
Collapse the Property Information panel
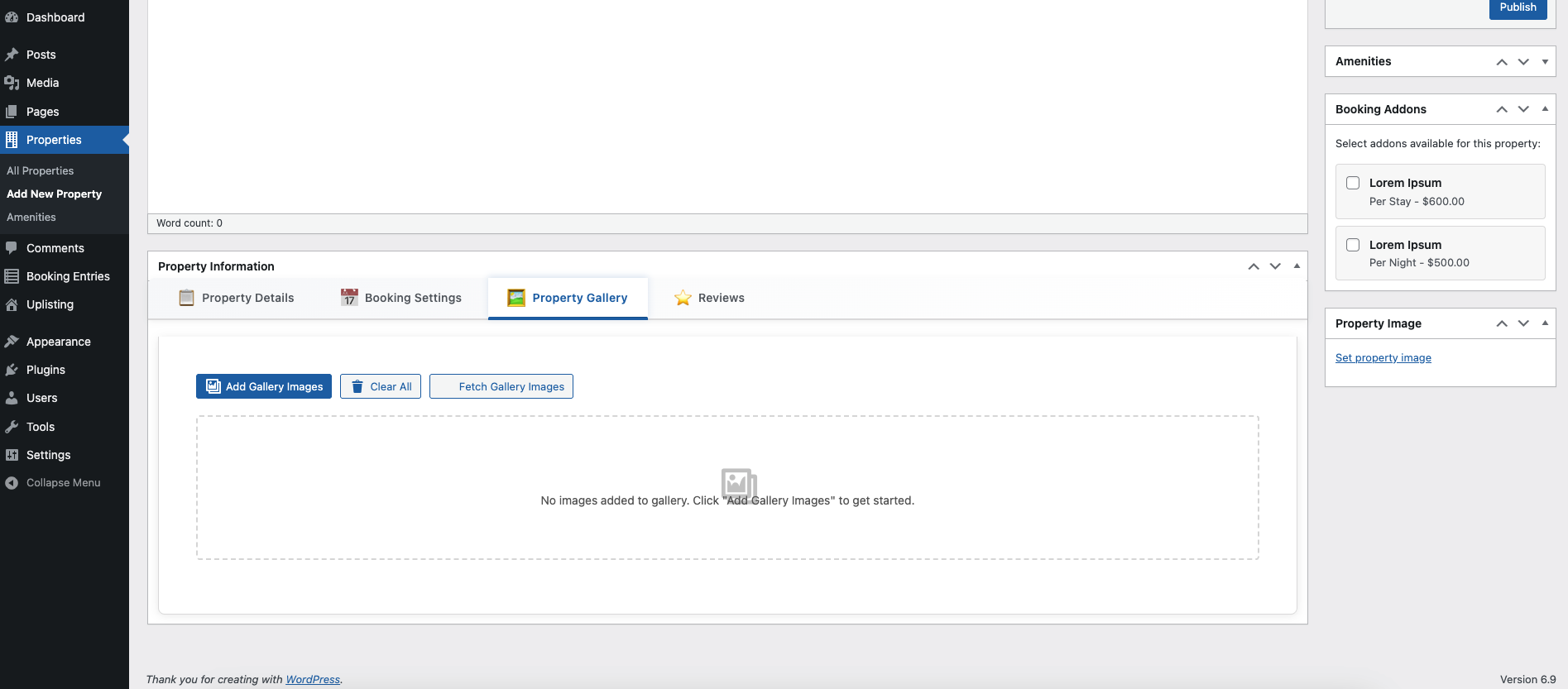pos(1297,266)
